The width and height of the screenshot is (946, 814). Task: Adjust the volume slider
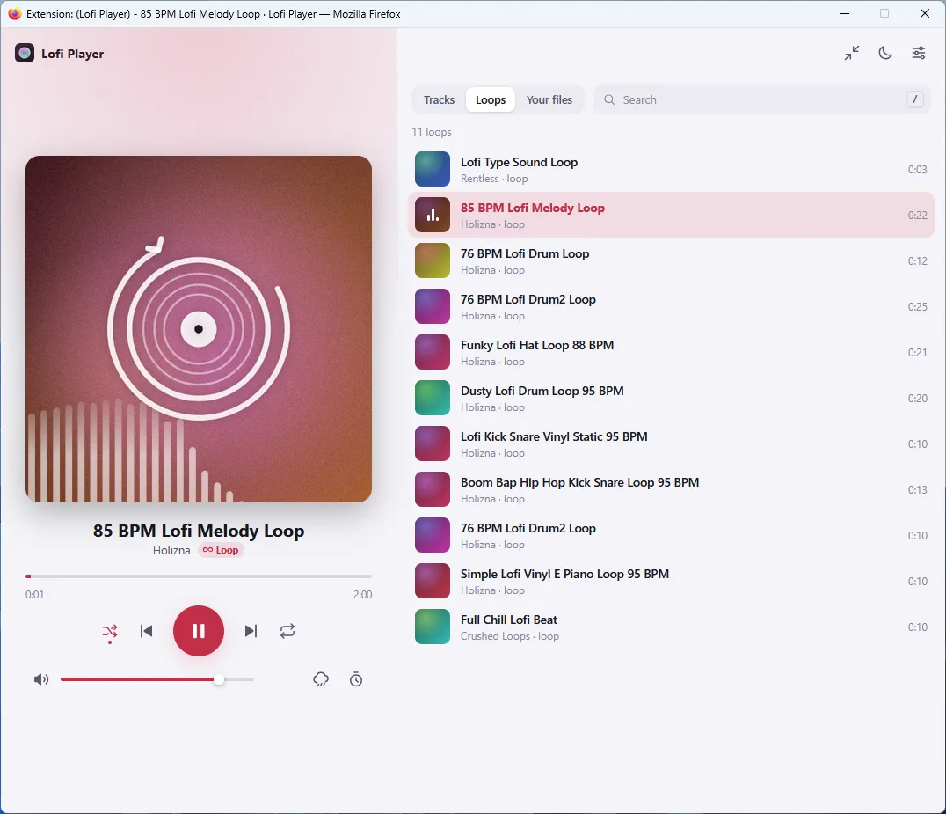pyautogui.click(x=156, y=680)
